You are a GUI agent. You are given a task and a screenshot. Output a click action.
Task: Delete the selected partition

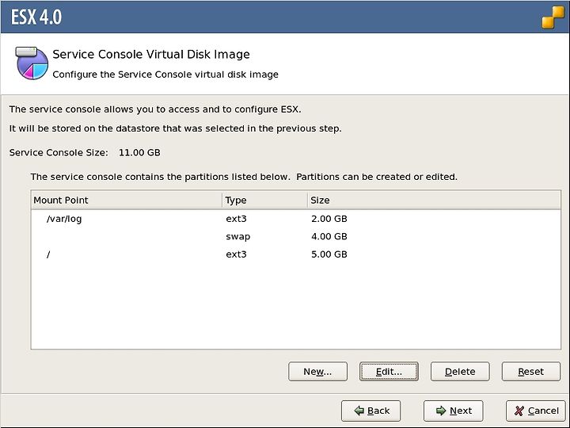pos(460,372)
